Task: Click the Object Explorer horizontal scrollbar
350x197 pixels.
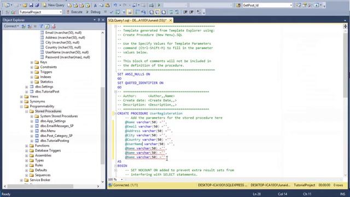Action: tap(40, 186)
